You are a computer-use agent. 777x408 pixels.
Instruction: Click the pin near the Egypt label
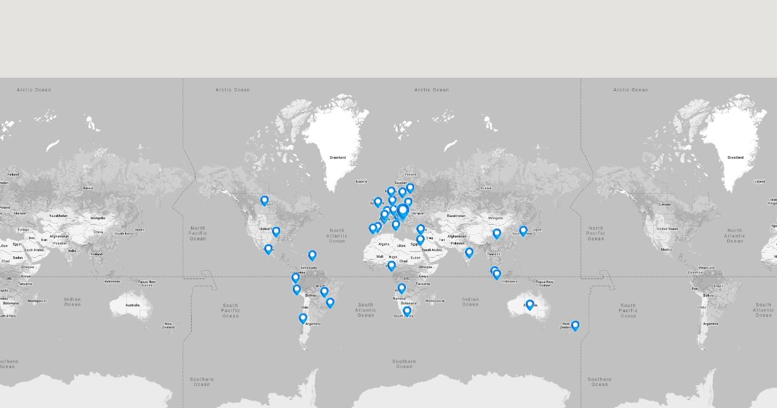coord(420,240)
